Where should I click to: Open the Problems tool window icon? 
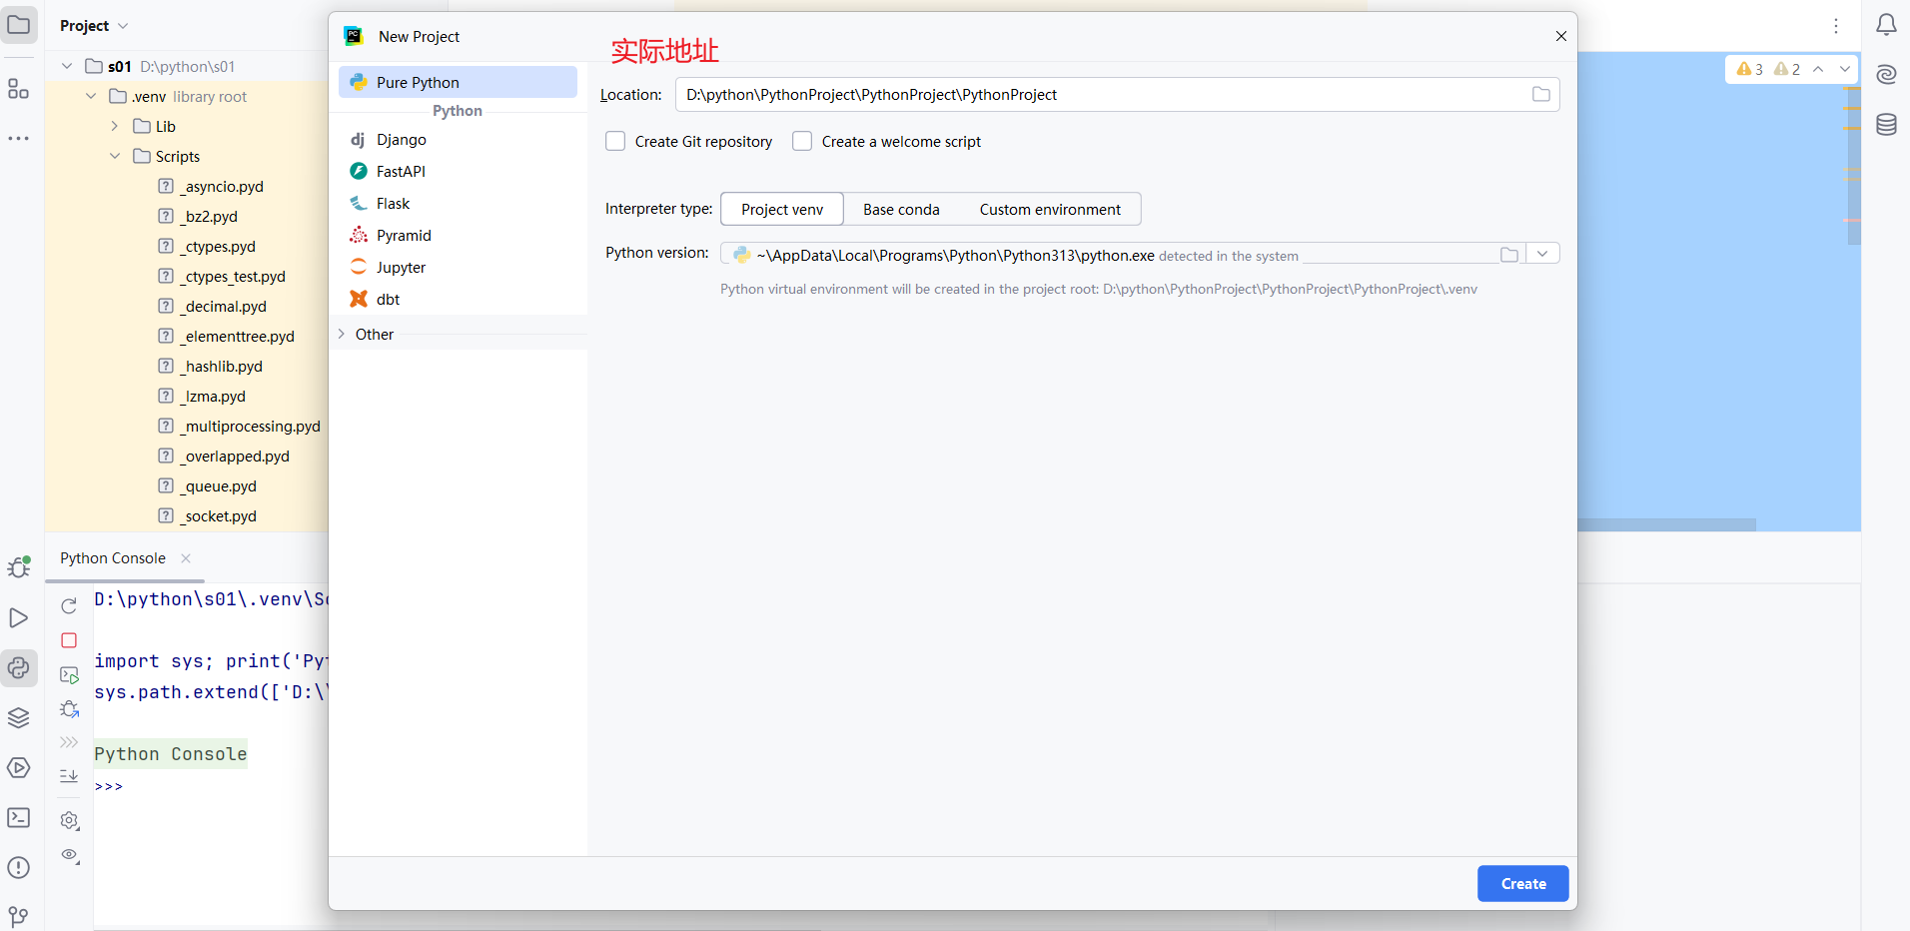[x=19, y=867]
